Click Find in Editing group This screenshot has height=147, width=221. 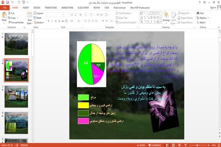click(x=200, y=13)
